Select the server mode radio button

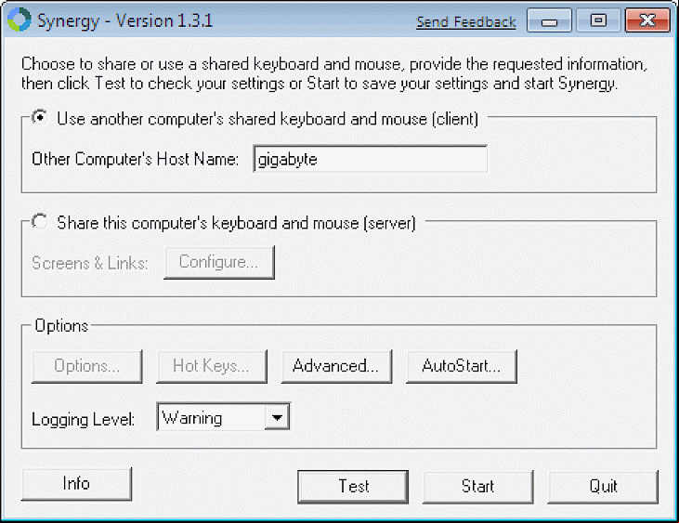39,221
